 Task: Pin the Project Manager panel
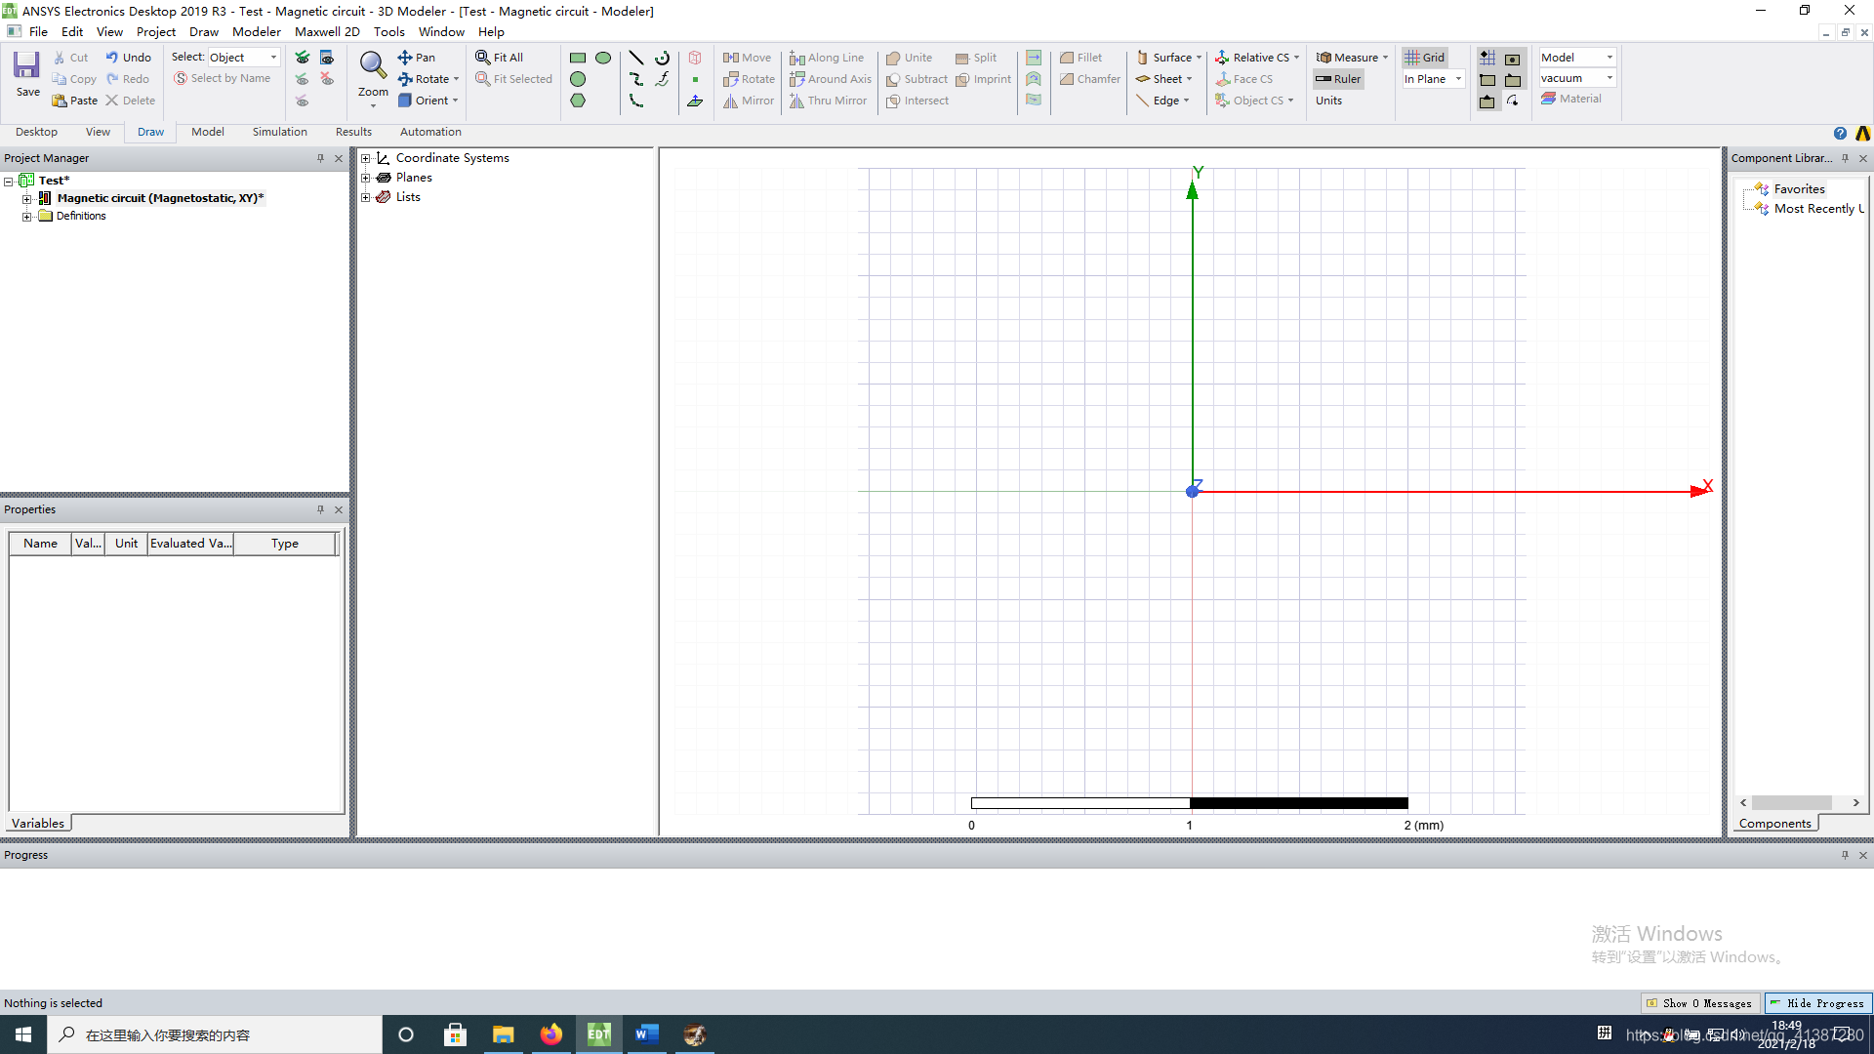point(320,158)
